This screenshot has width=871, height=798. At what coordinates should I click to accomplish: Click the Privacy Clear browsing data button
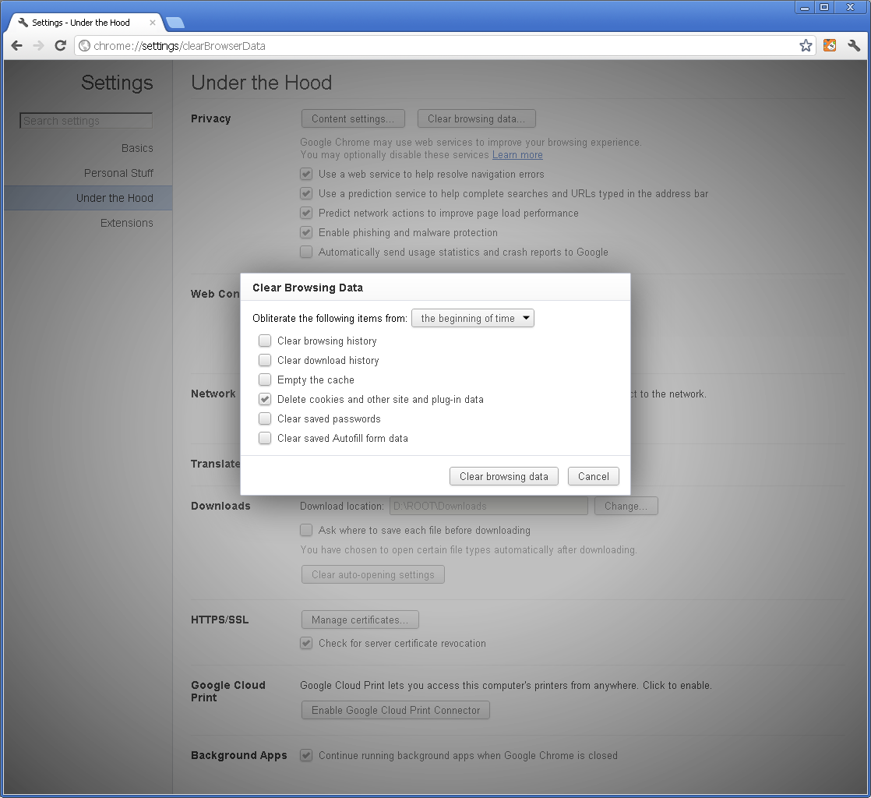tap(477, 118)
